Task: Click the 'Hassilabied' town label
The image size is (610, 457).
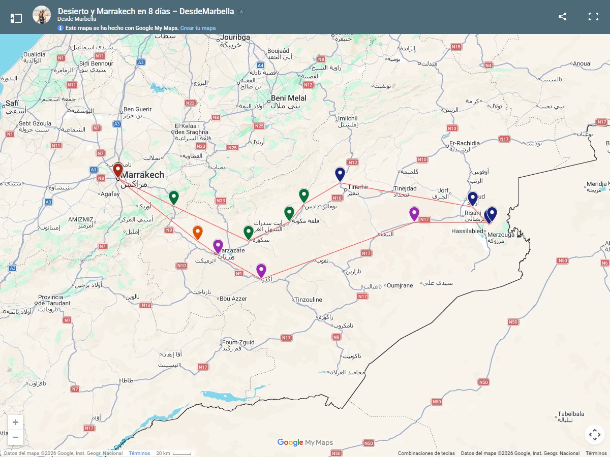Action: (467, 231)
